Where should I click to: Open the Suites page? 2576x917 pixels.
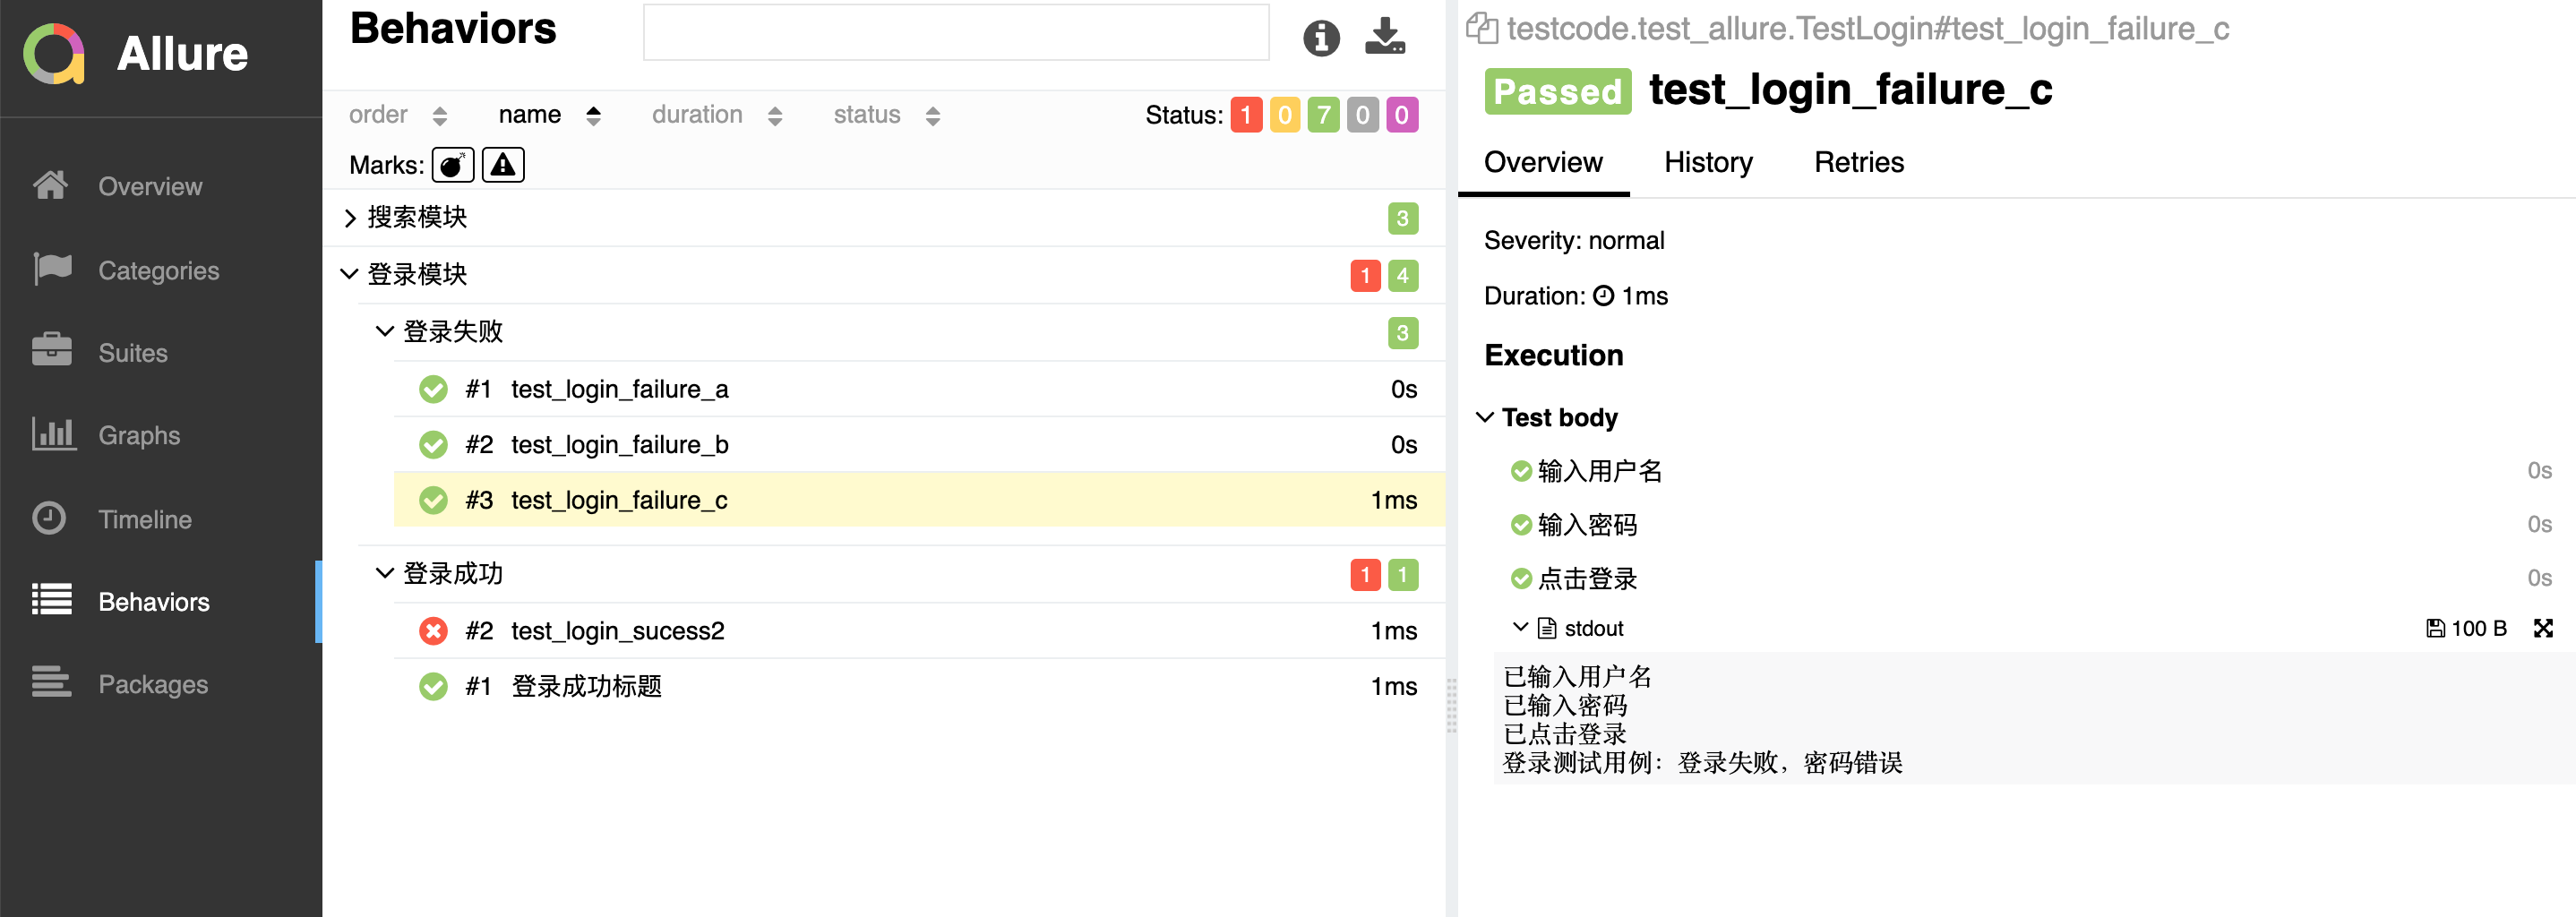(x=132, y=353)
